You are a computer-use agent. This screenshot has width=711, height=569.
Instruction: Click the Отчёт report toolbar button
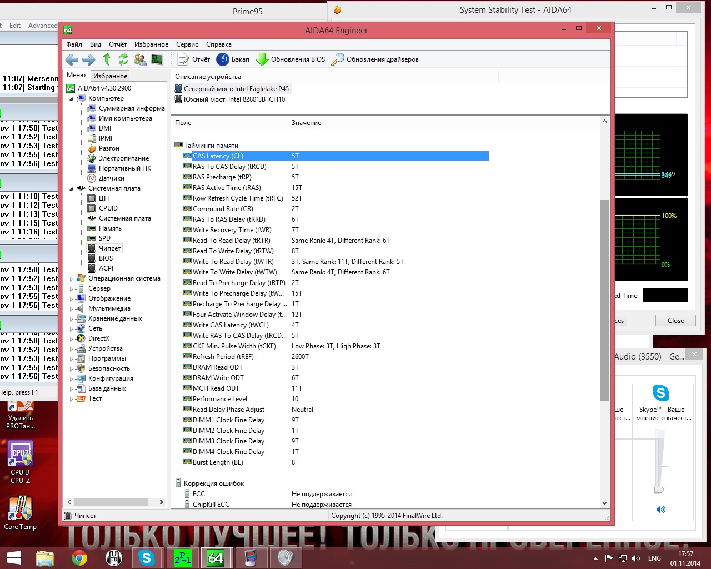(194, 59)
